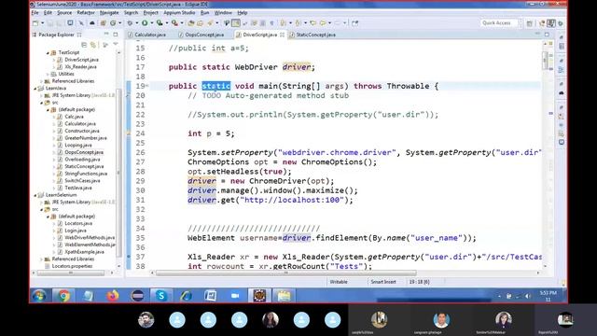Collapse main method fold marker at line 19

tap(147, 86)
